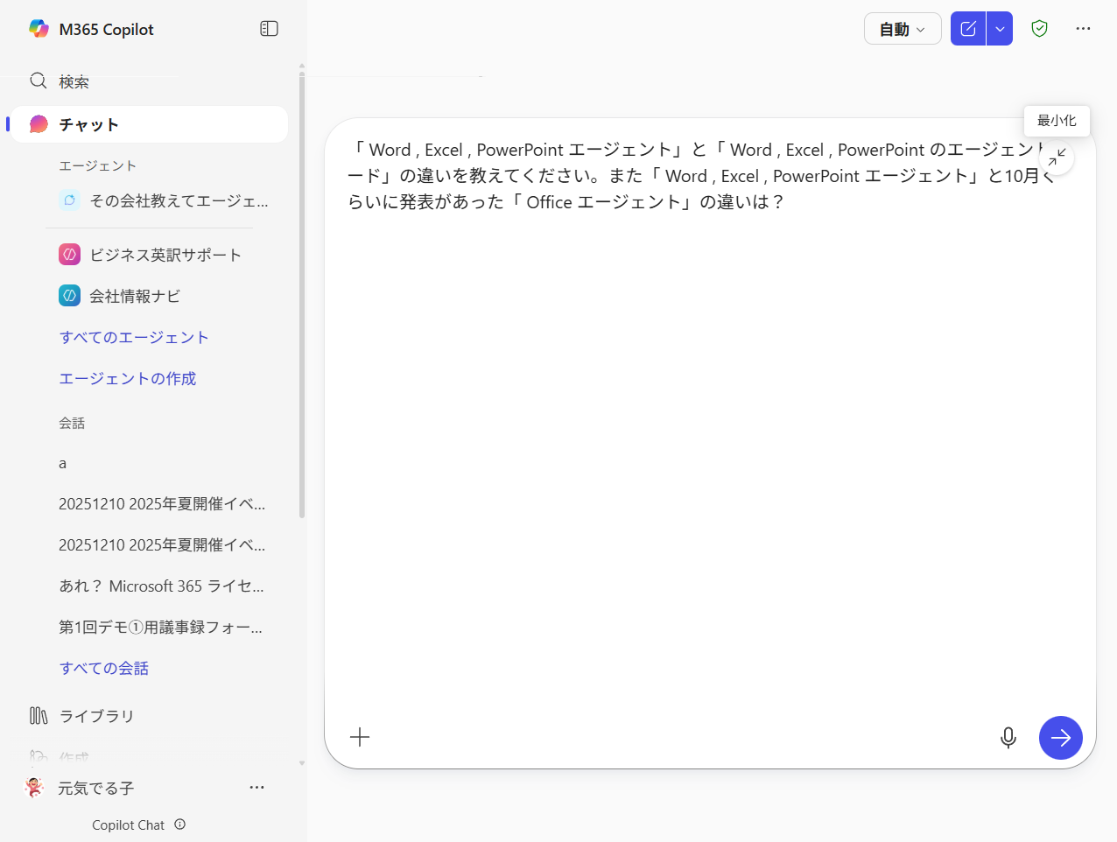Click the search magnifier icon
The width and height of the screenshot is (1117, 842).
point(39,81)
